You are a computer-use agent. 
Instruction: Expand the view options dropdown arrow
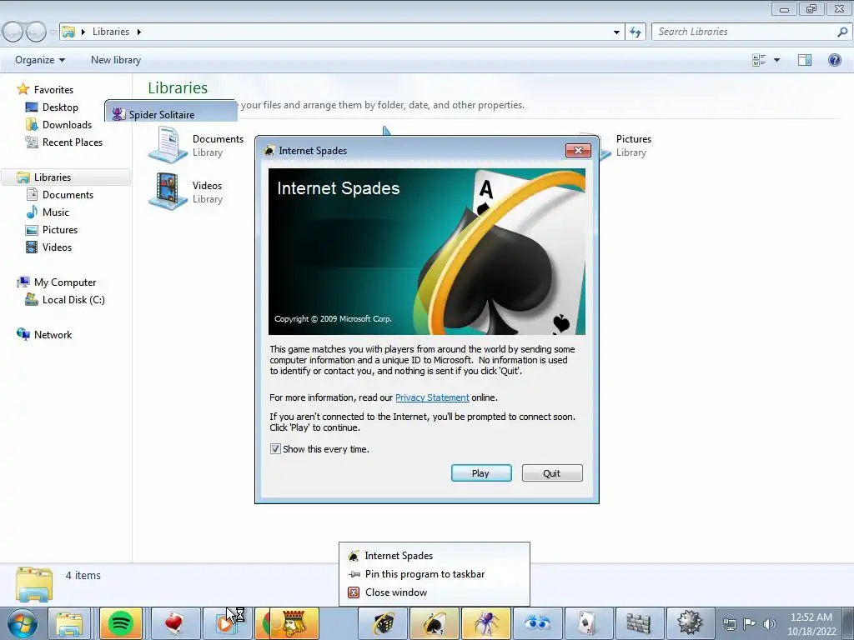(x=776, y=60)
